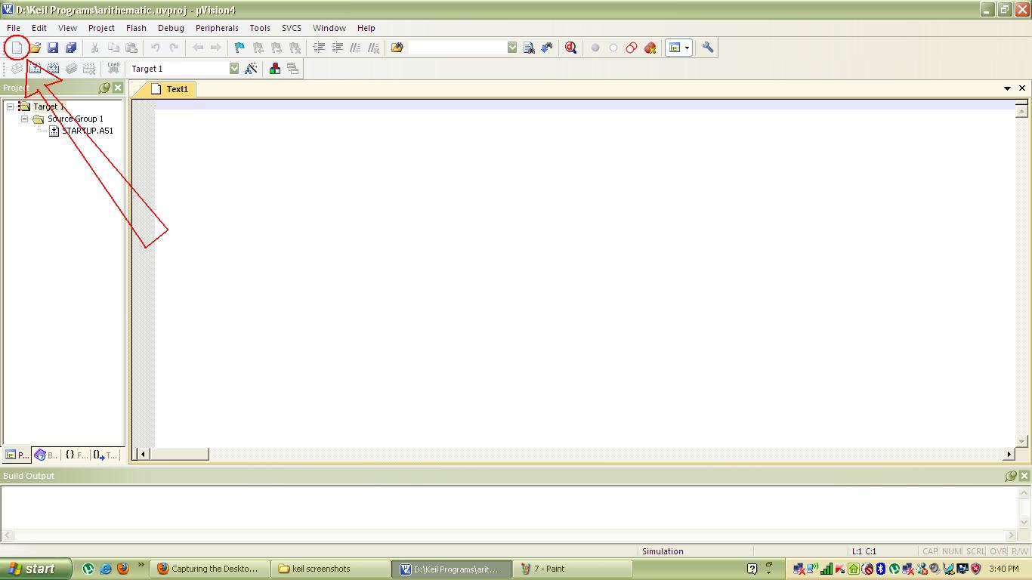
Task: Open the Flash menu
Action: coord(136,28)
